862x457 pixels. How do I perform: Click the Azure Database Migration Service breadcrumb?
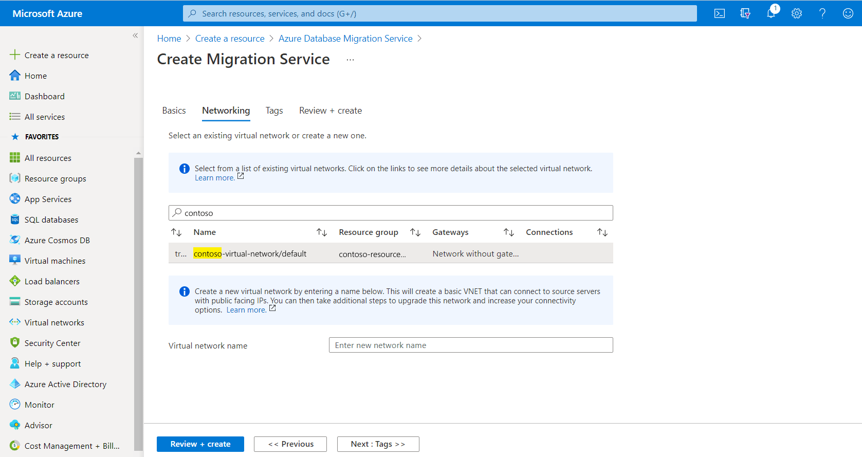(345, 39)
